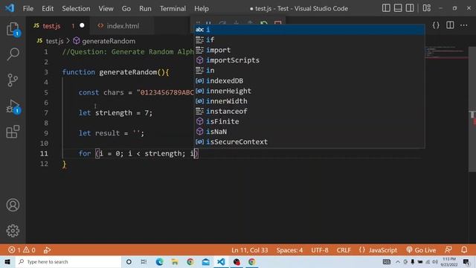Viewport: 476px width, 268px height.
Task: Open the Run and Debug view
Action: 13,106
